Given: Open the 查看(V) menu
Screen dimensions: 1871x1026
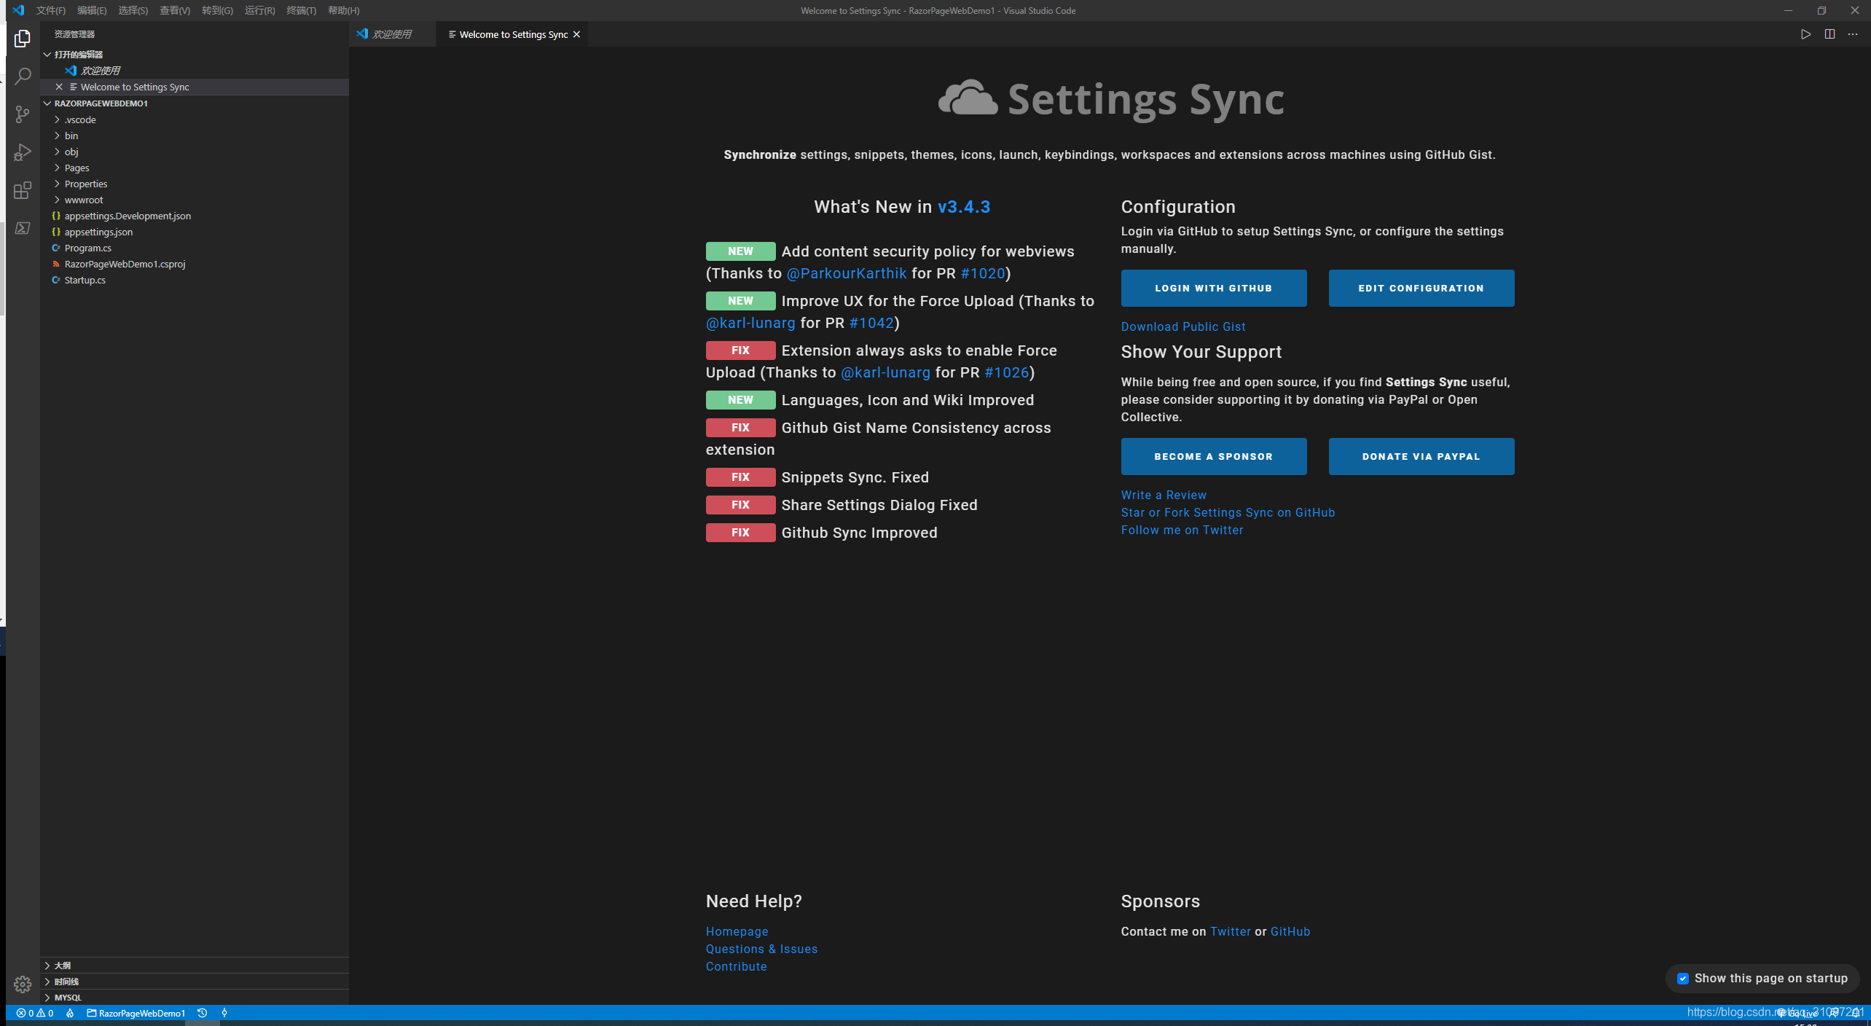Looking at the screenshot, I should [x=175, y=10].
